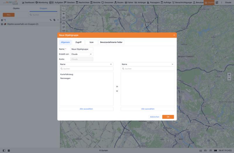The width and height of the screenshot is (234, 153).
Task: Open the Dashboard menu item
Action: tap(28, 3)
